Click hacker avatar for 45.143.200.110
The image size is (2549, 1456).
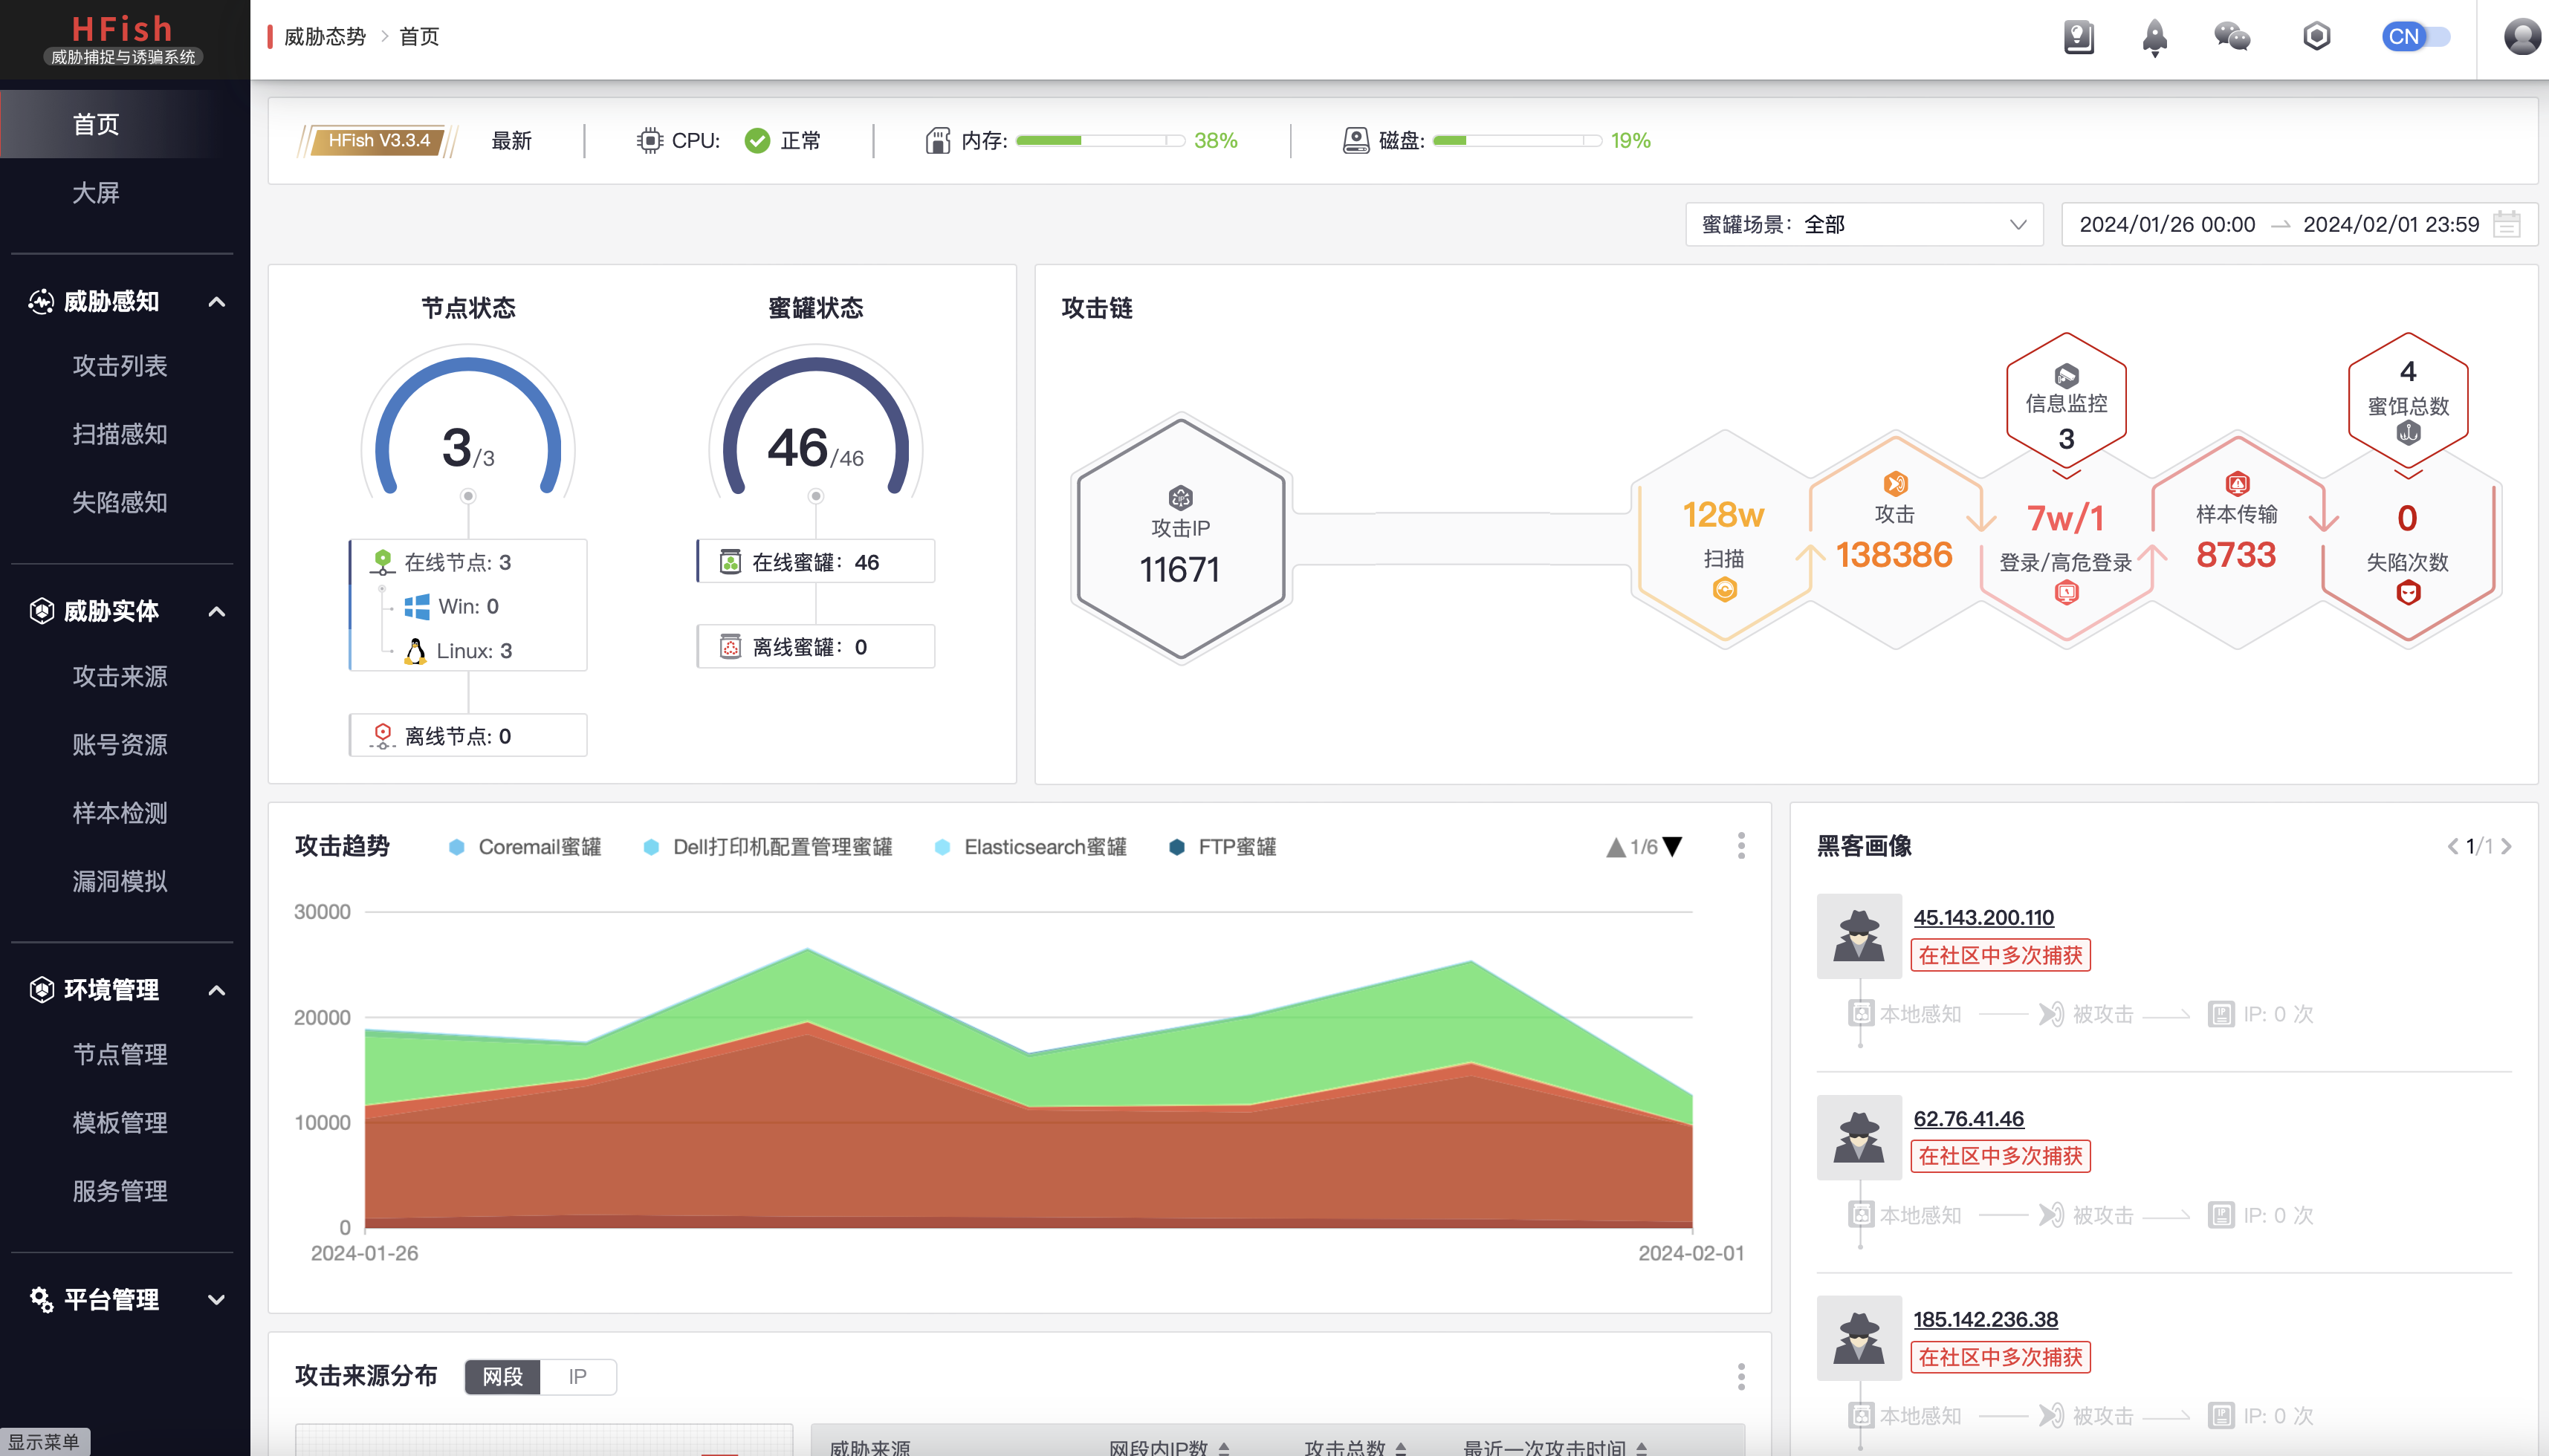tap(1859, 936)
